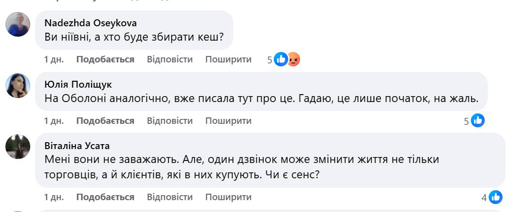Open Юлія Поліщук's profile avatar

18,86
